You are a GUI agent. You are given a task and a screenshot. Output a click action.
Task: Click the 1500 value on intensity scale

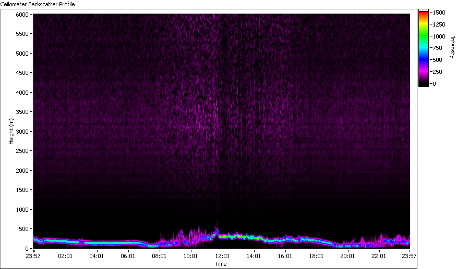click(439, 12)
